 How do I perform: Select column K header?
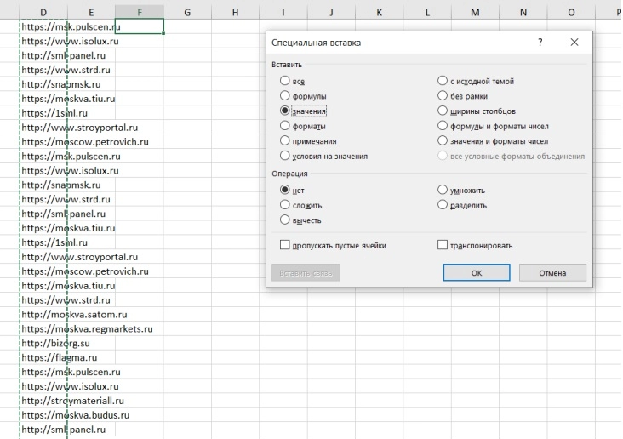tap(379, 12)
